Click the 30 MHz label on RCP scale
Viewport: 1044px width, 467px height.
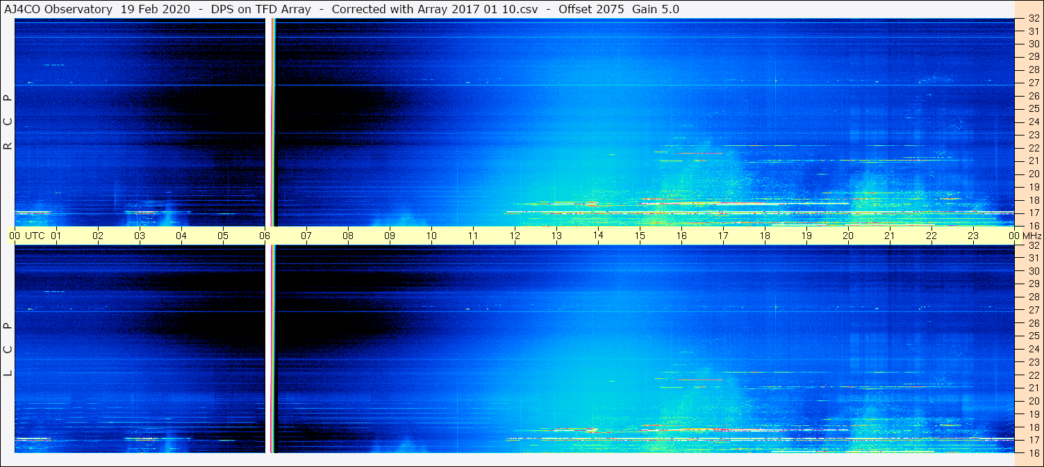point(1033,44)
